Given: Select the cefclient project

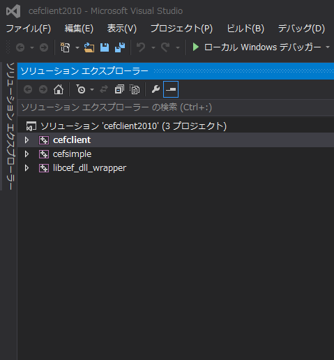Looking at the screenshot, I should 72,140.
